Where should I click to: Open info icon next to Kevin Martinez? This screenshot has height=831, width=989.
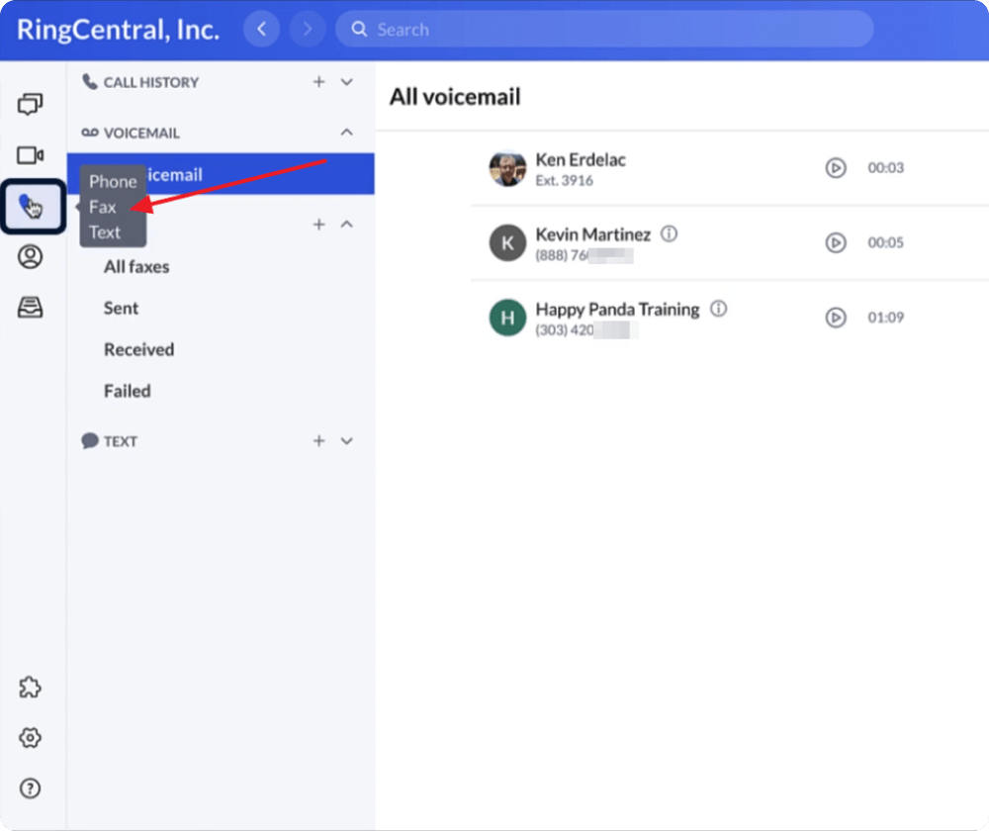(670, 234)
